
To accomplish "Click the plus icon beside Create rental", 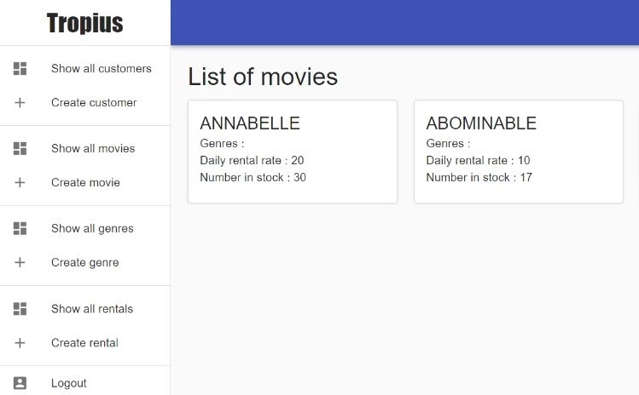I will coord(20,343).
